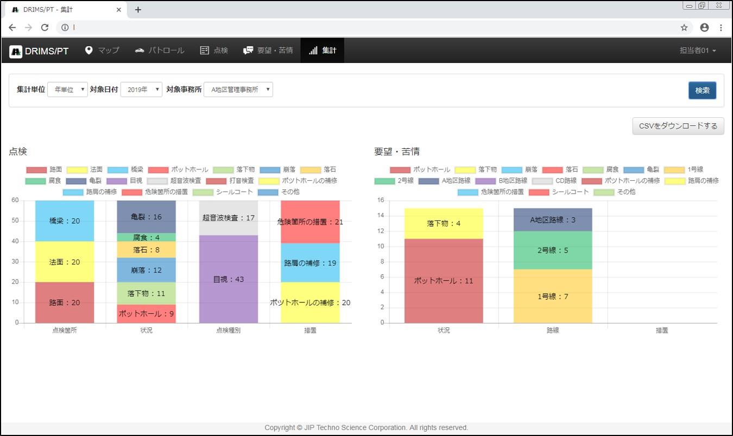Viewport: 733px width, 436px height.
Task: Open a new browser tab
Action: coord(138,10)
